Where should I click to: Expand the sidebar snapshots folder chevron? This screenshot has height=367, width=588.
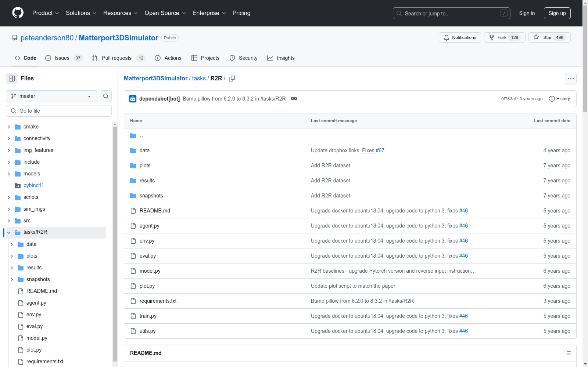(x=12, y=280)
